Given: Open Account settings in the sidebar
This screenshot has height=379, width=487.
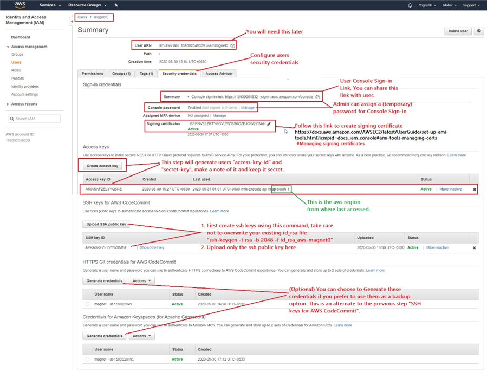Looking at the screenshot, I should (24, 94).
